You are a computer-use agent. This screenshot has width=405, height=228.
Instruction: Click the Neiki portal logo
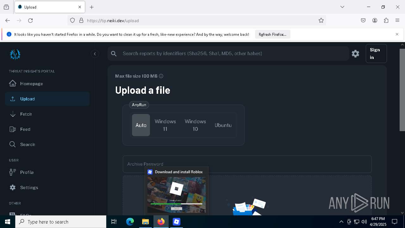coord(15,54)
